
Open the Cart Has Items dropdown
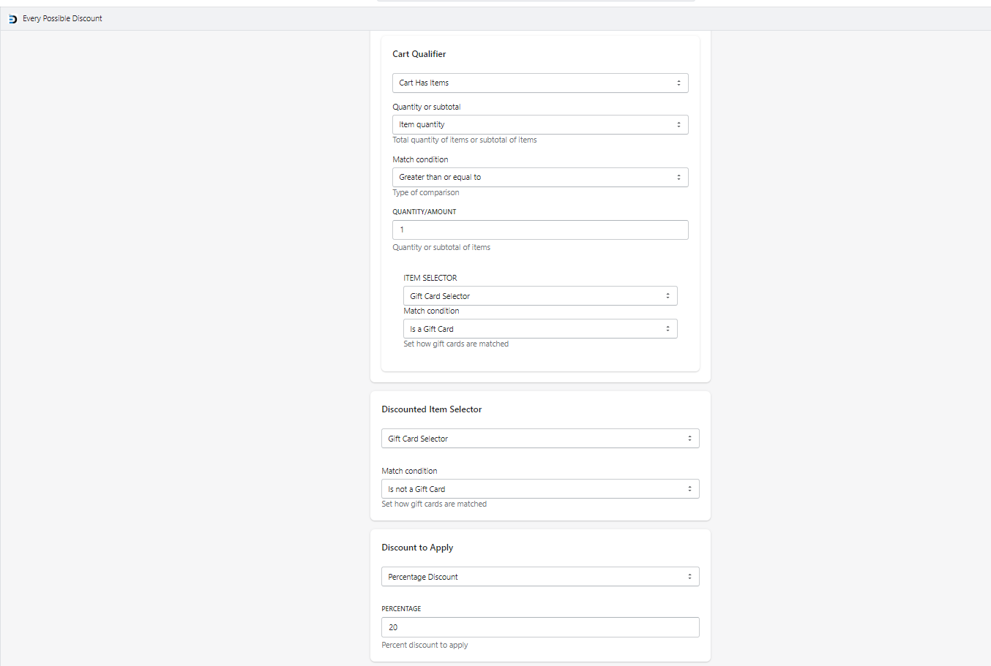pos(540,83)
